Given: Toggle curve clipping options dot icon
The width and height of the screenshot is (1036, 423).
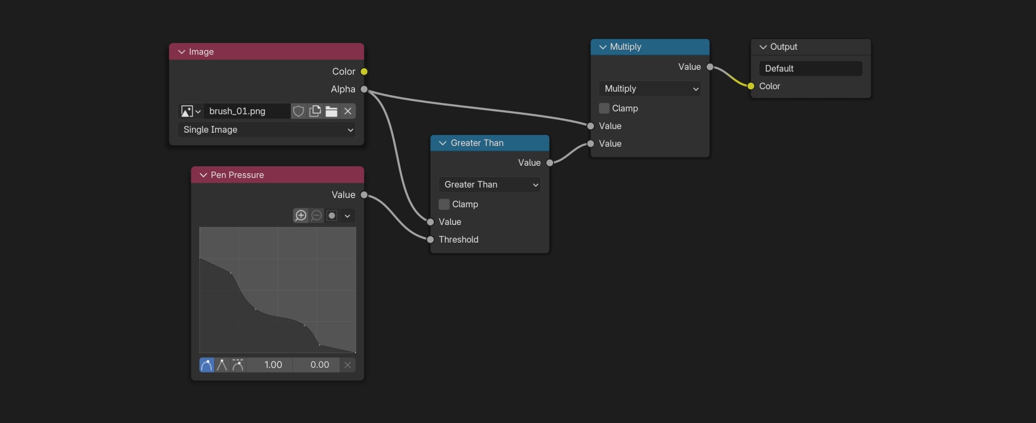Looking at the screenshot, I should (332, 216).
